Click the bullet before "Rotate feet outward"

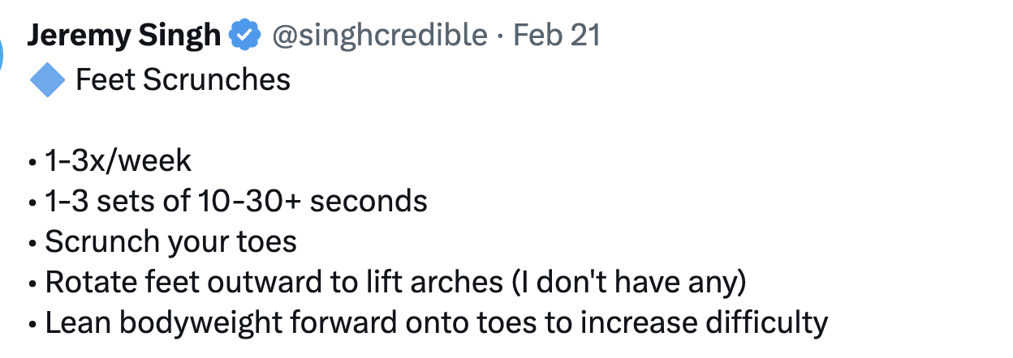pos(32,283)
